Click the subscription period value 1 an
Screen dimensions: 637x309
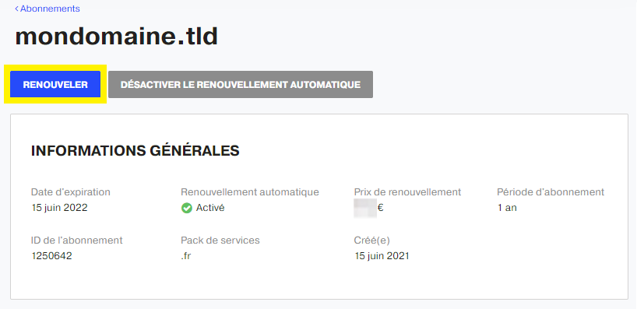coord(507,208)
